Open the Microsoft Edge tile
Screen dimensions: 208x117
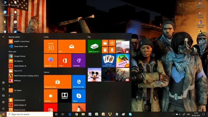pos(79,82)
